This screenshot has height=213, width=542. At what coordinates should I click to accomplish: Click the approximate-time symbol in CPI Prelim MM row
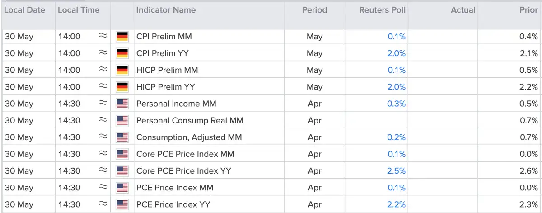pos(103,37)
